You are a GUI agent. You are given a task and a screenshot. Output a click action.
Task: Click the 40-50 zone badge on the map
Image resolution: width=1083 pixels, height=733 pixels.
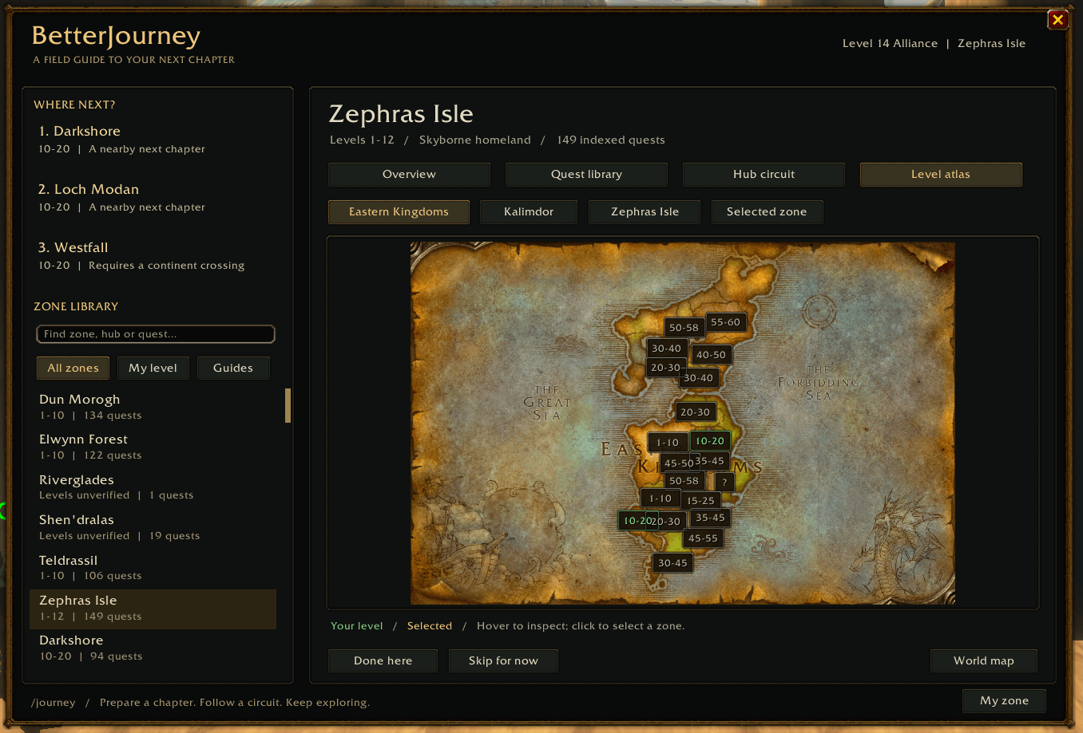711,355
